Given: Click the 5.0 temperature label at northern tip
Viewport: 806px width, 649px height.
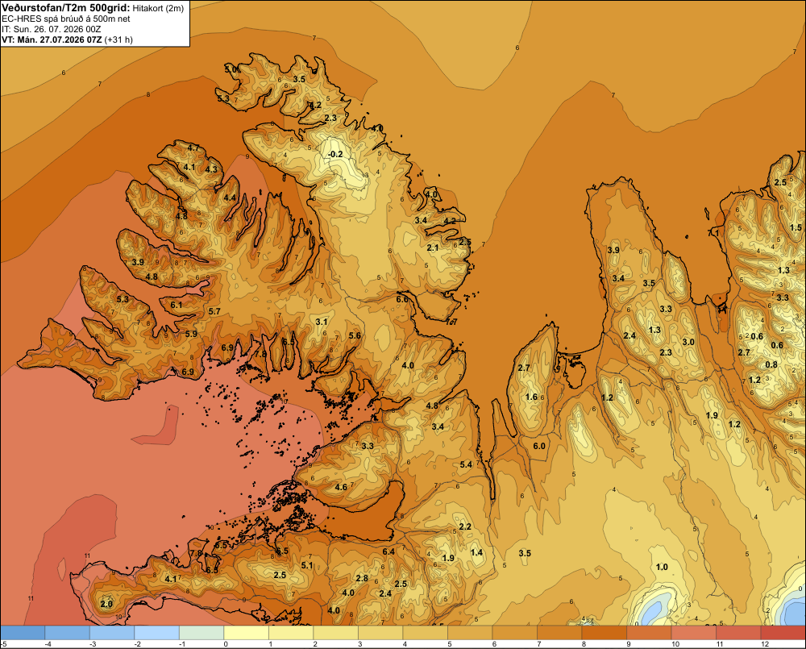Looking at the screenshot, I should point(231,69).
